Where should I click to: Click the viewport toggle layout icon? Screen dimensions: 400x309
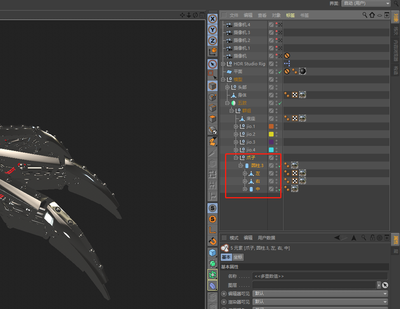pyautogui.click(x=202, y=15)
